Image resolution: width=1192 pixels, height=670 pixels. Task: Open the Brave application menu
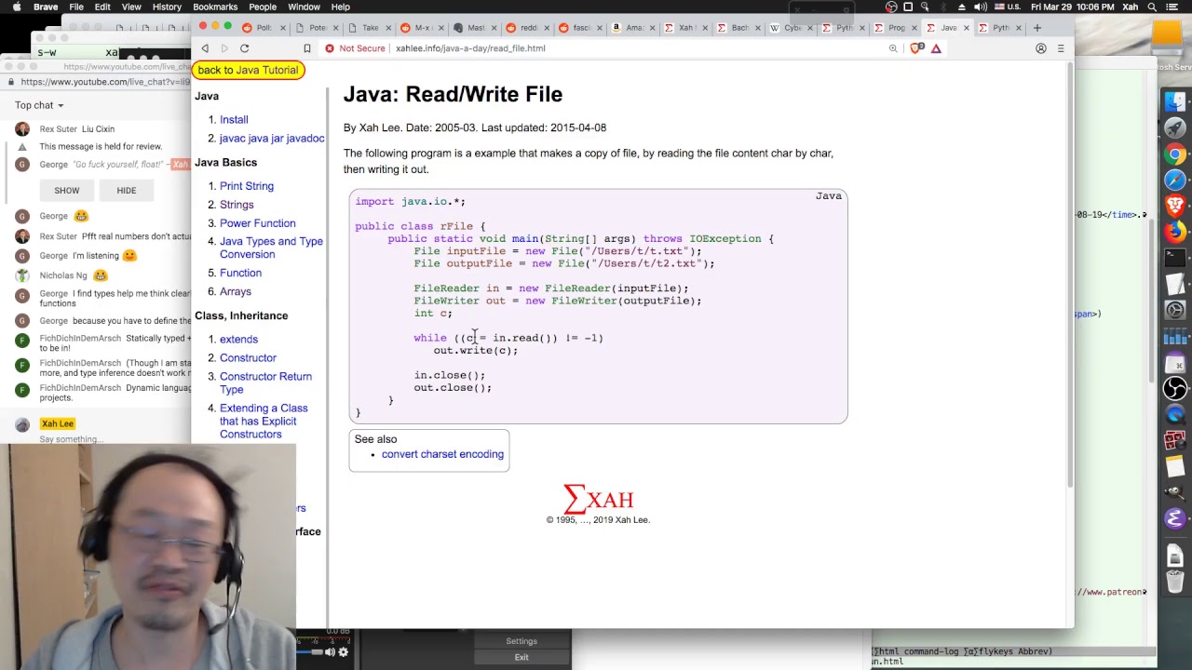pos(46,7)
